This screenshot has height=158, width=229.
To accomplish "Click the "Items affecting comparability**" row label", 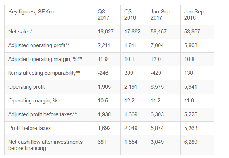I will [44, 73].
